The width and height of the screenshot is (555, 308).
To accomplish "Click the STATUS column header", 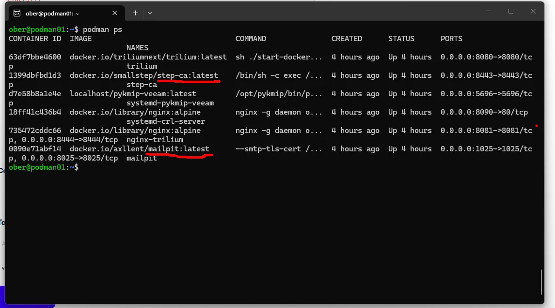I will pos(401,39).
